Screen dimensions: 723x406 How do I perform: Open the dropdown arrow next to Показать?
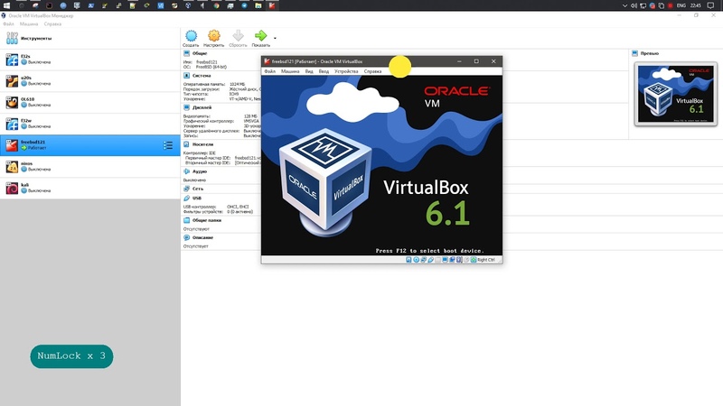click(275, 38)
